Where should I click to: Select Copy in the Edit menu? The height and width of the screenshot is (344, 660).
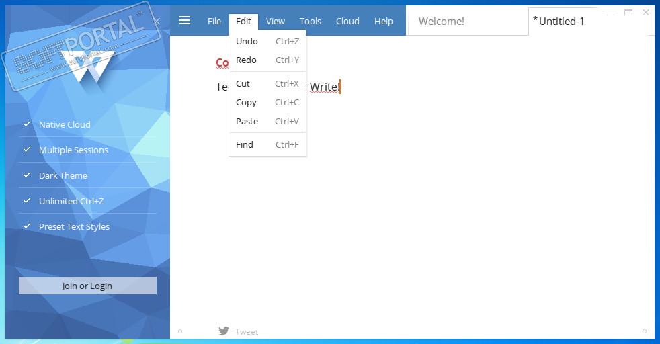267,103
